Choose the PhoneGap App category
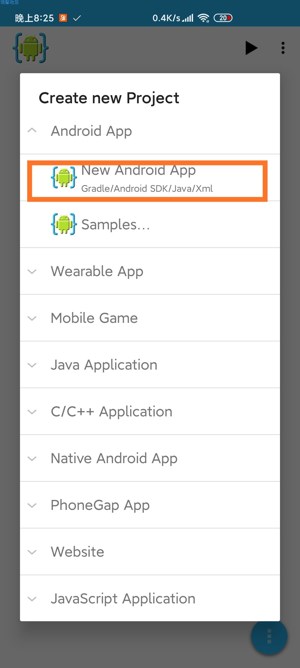Viewport: 300px width, 668px height. coord(150,505)
